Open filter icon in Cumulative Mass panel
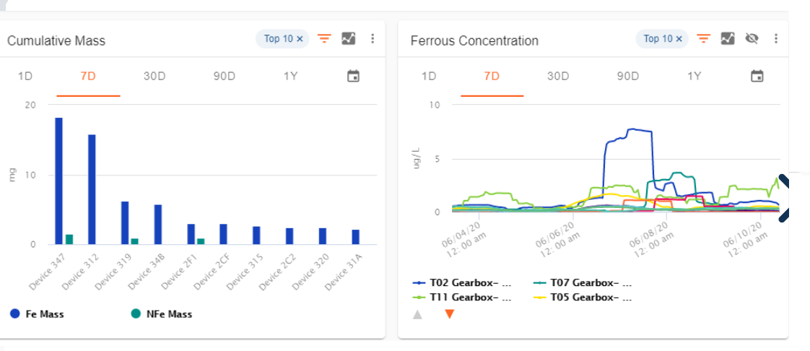Image resolution: width=810 pixels, height=351 pixels. (324, 38)
